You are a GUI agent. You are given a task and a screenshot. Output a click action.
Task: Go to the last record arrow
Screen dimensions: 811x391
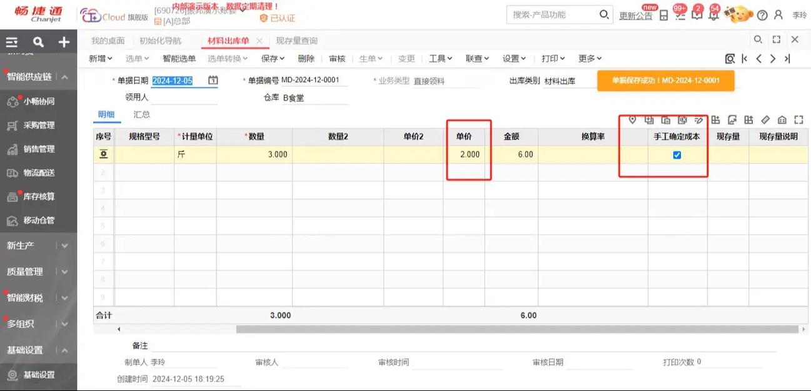787,59
